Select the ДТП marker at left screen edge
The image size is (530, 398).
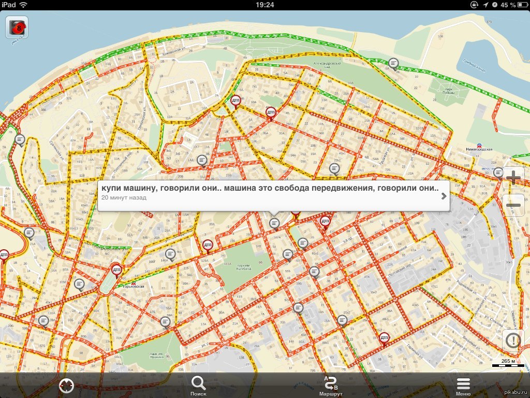[4, 254]
